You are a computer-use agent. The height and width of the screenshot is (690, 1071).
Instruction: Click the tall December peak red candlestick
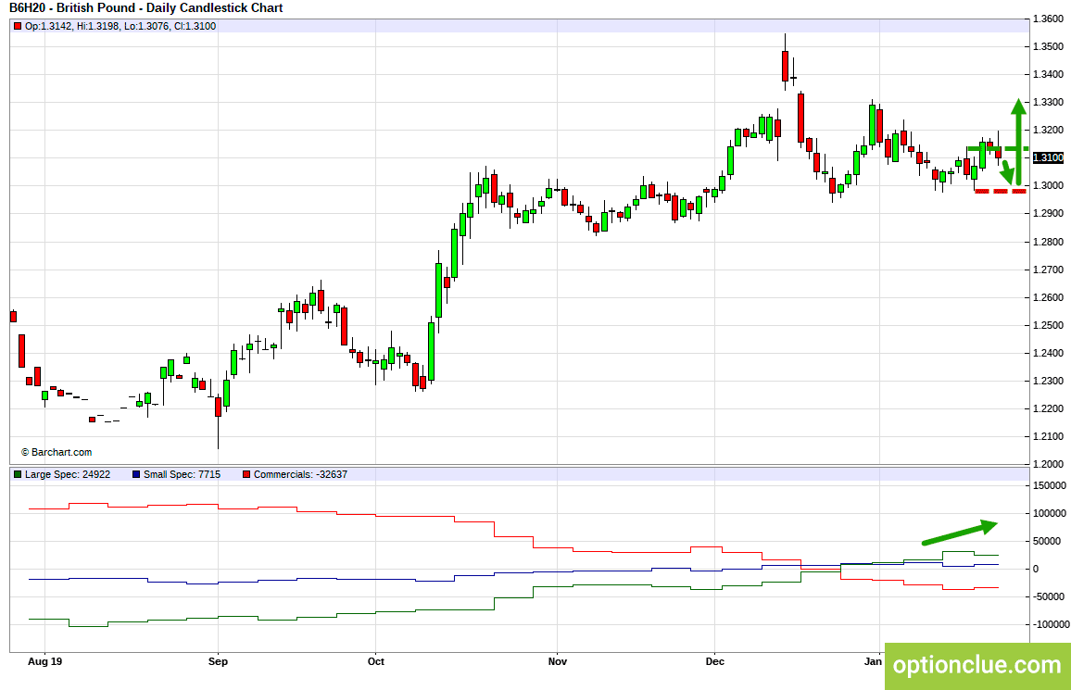pos(785,66)
